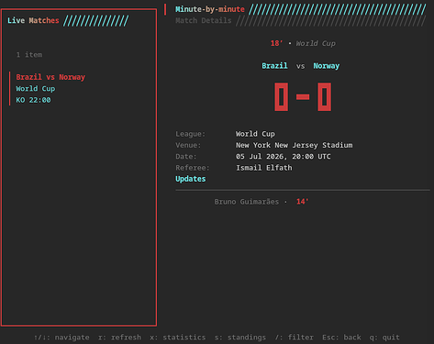Screen dimensions: 434x344
Task: Click the refresh shortcut hint
Action: pos(119,338)
